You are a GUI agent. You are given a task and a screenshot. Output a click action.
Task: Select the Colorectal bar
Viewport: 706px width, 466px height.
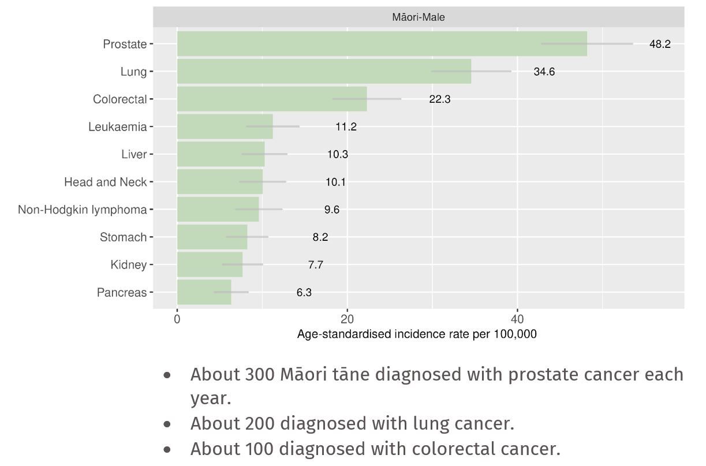coord(271,99)
